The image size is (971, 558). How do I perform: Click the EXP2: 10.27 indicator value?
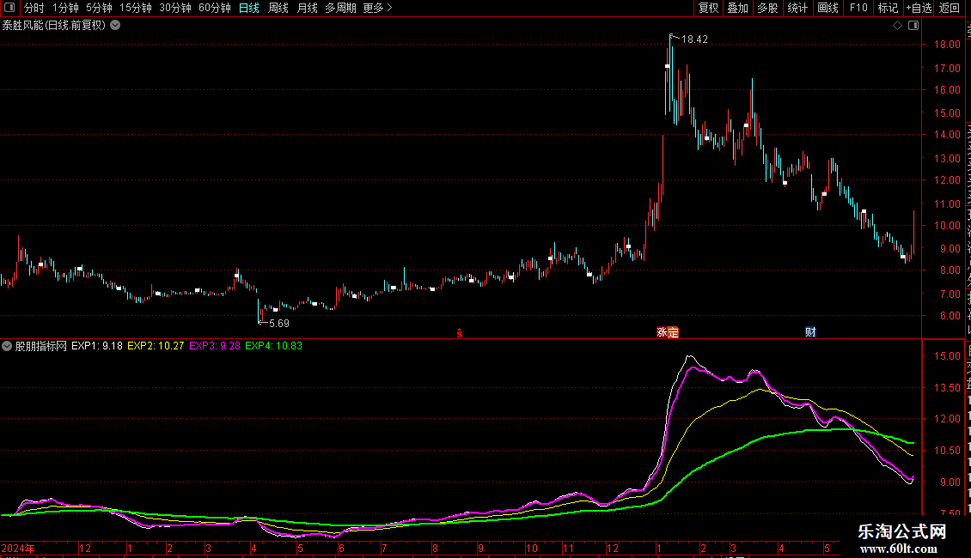click(156, 347)
